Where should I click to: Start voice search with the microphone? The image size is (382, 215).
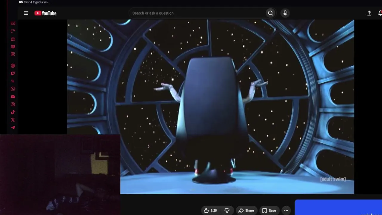tap(285, 13)
